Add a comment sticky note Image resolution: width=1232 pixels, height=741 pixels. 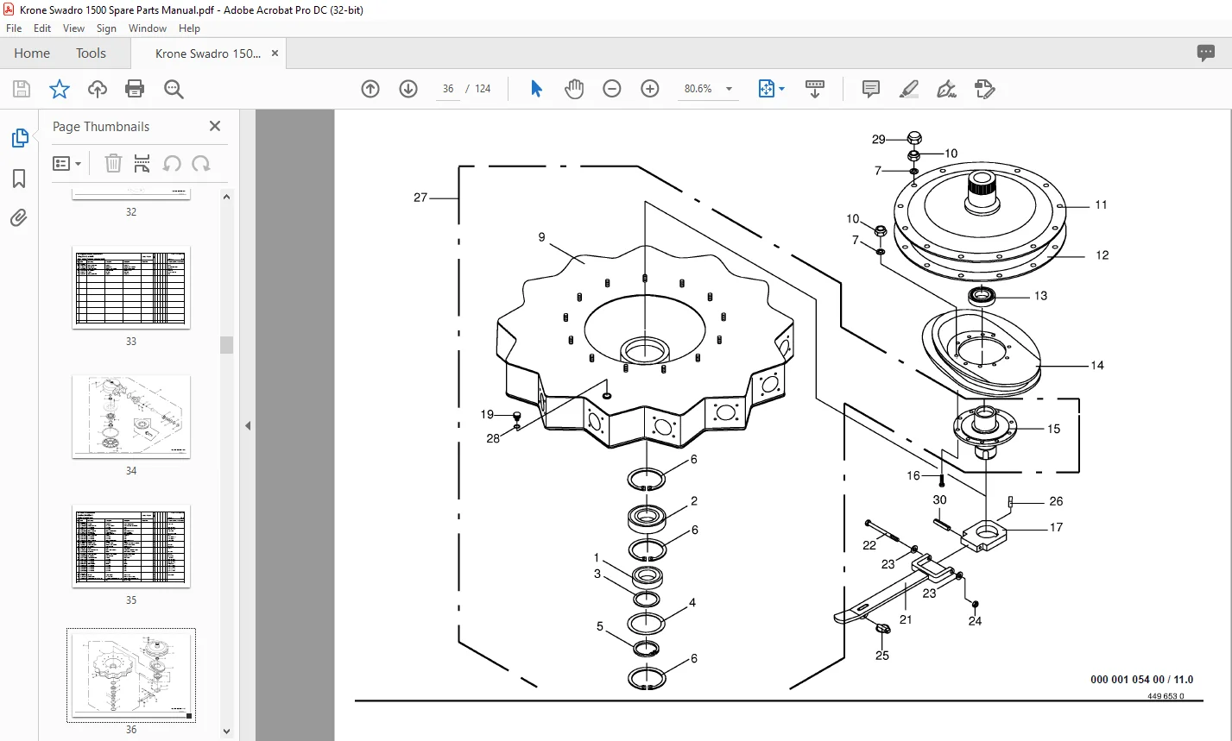click(871, 89)
